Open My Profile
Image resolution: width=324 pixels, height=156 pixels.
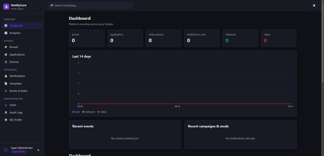click(22, 120)
